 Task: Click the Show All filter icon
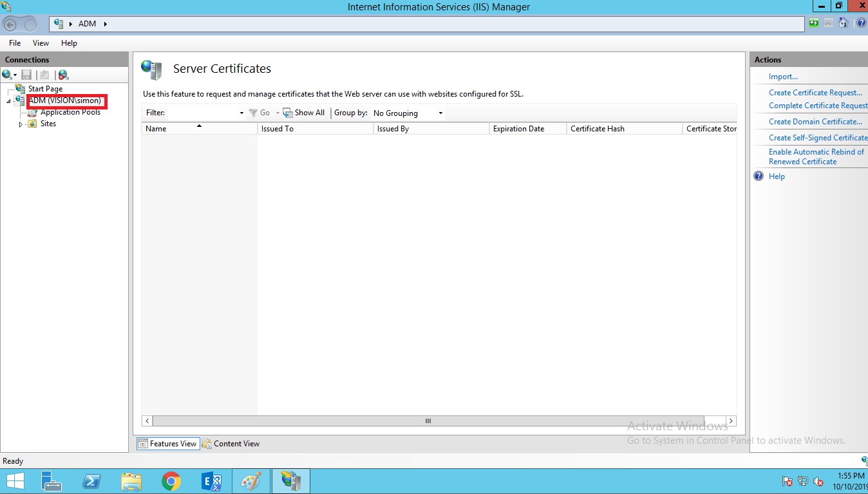(287, 113)
